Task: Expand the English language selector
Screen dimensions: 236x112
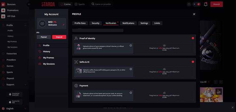Action: (25, 108)
